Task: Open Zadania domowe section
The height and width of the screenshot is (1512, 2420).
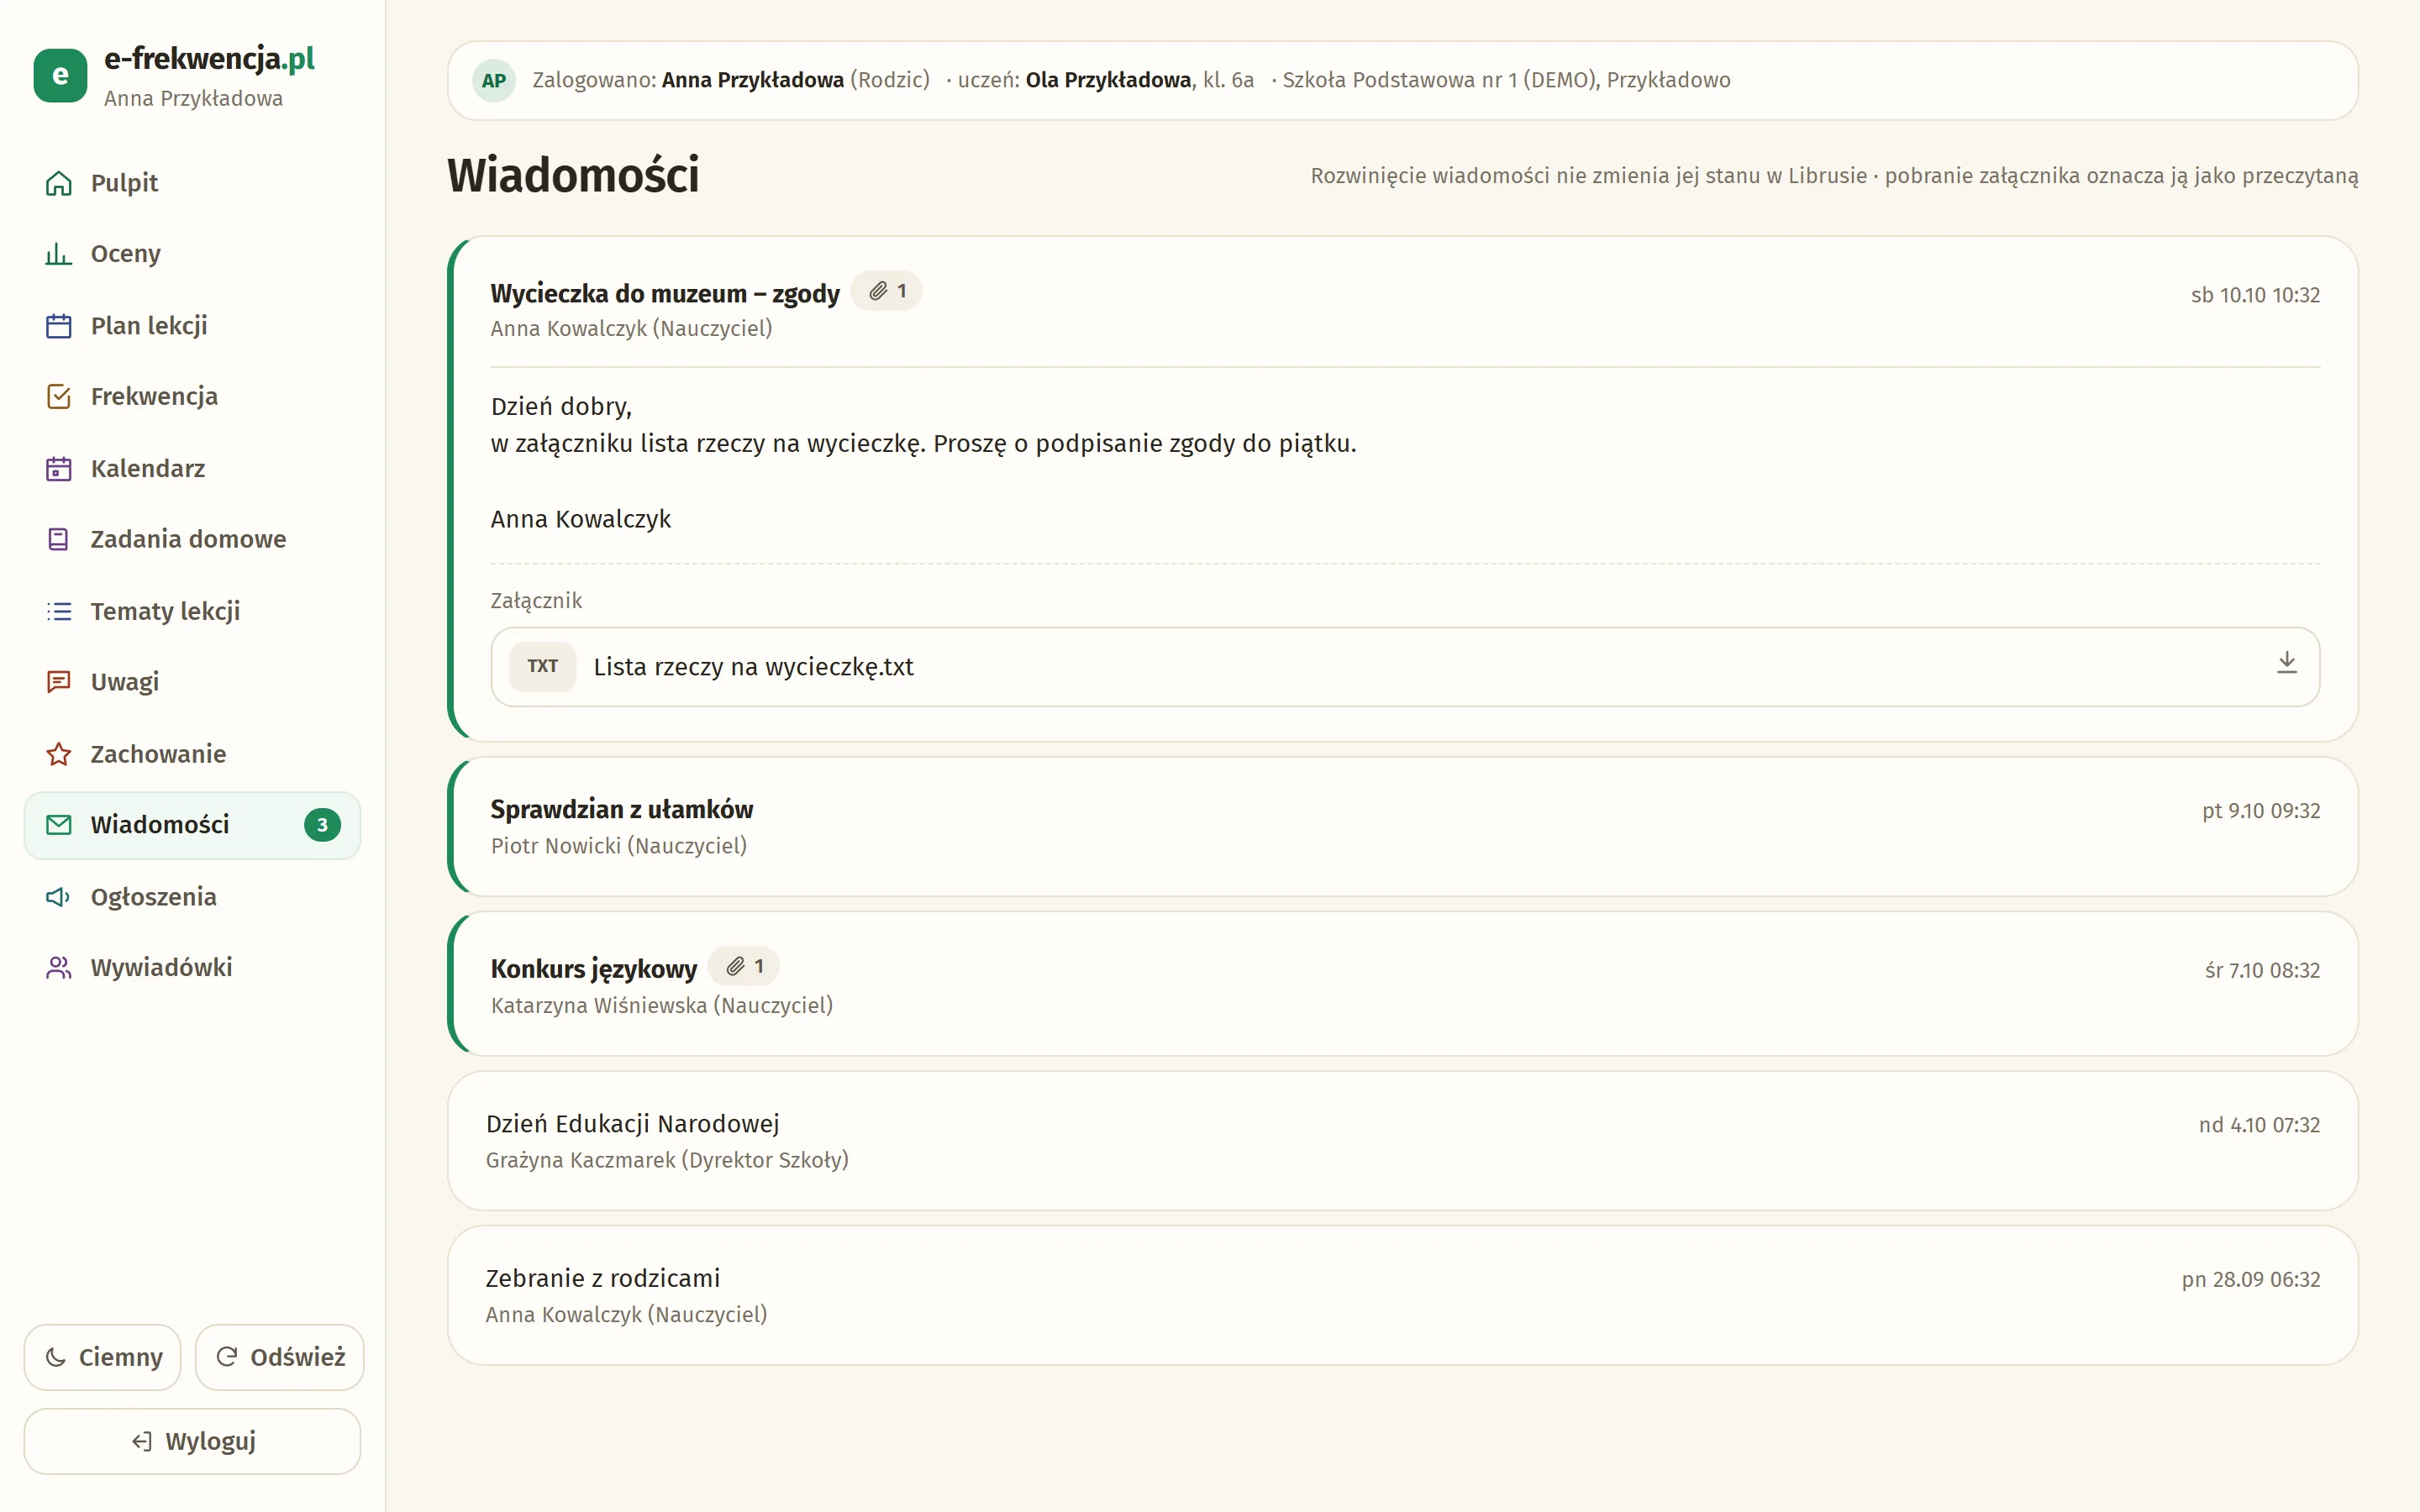Action: click(192, 540)
